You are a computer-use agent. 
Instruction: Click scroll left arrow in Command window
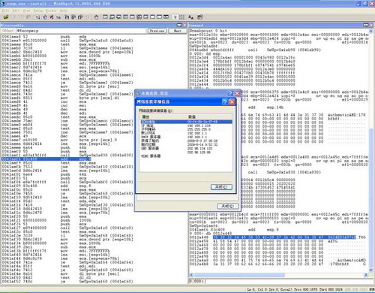coord(191,275)
